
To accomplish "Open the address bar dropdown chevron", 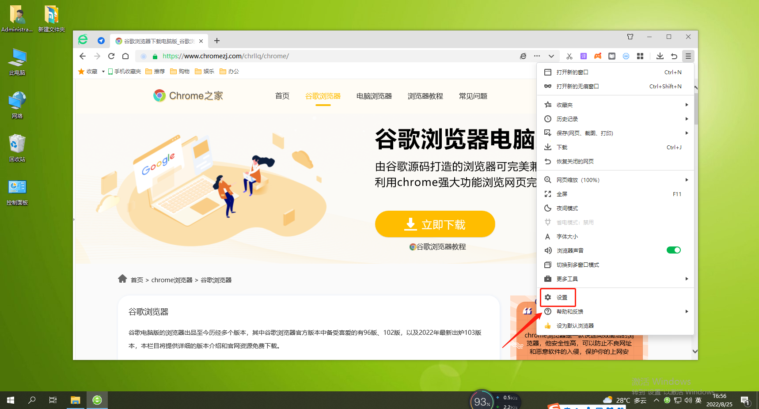I will 551,56.
